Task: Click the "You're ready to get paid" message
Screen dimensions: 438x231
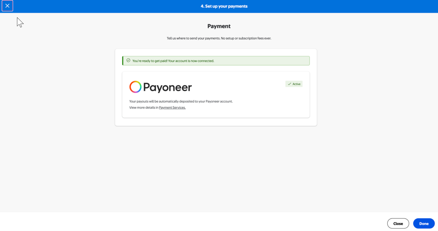Action: coord(173,61)
